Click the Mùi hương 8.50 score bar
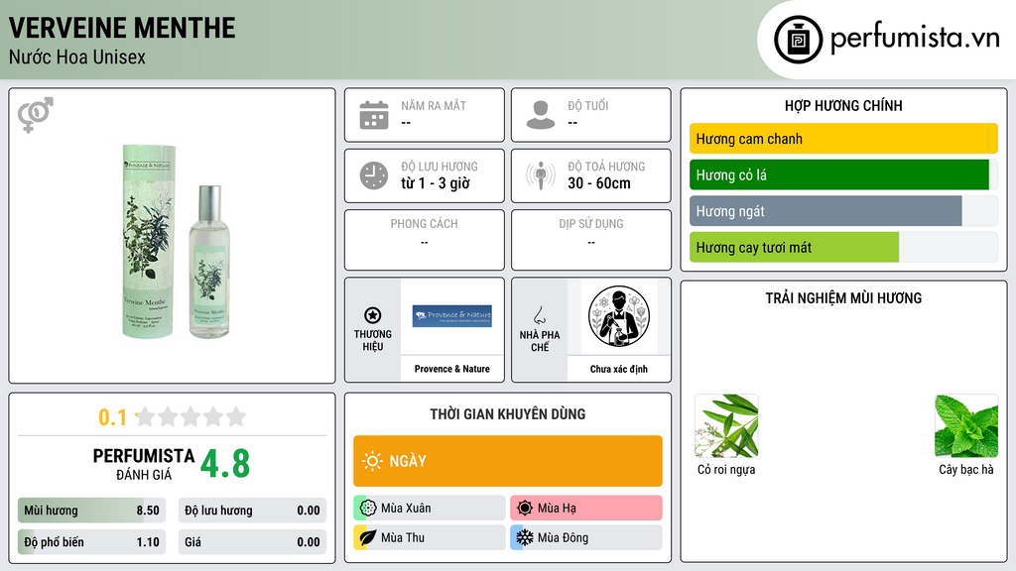This screenshot has height=571, width=1016. (x=92, y=511)
